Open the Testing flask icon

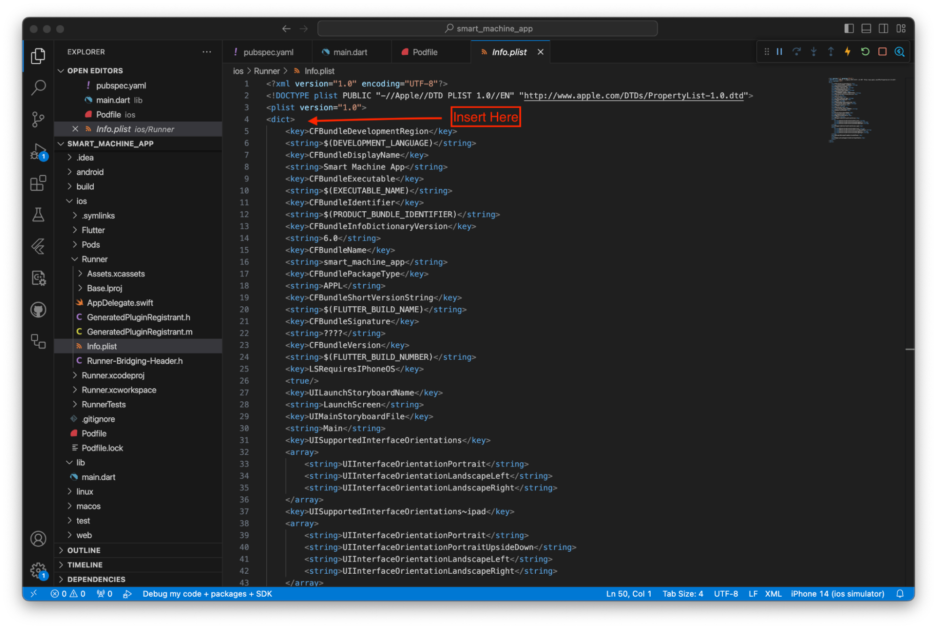pos(38,215)
